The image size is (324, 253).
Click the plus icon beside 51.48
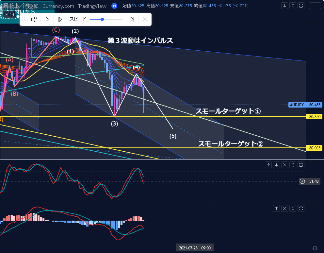302,181
